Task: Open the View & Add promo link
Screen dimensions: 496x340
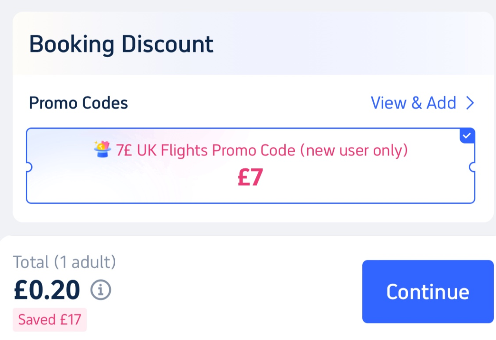Action: 413,103
